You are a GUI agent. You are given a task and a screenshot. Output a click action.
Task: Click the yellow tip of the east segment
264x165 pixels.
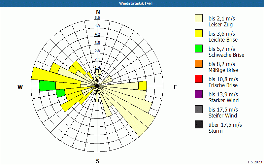[143, 86]
